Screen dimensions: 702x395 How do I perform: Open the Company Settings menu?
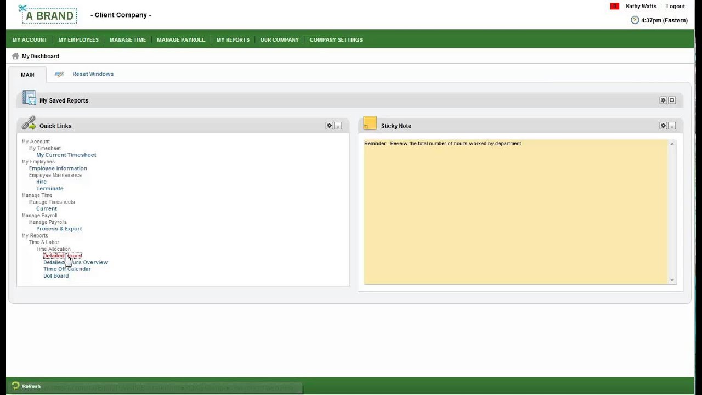[336, 39]
